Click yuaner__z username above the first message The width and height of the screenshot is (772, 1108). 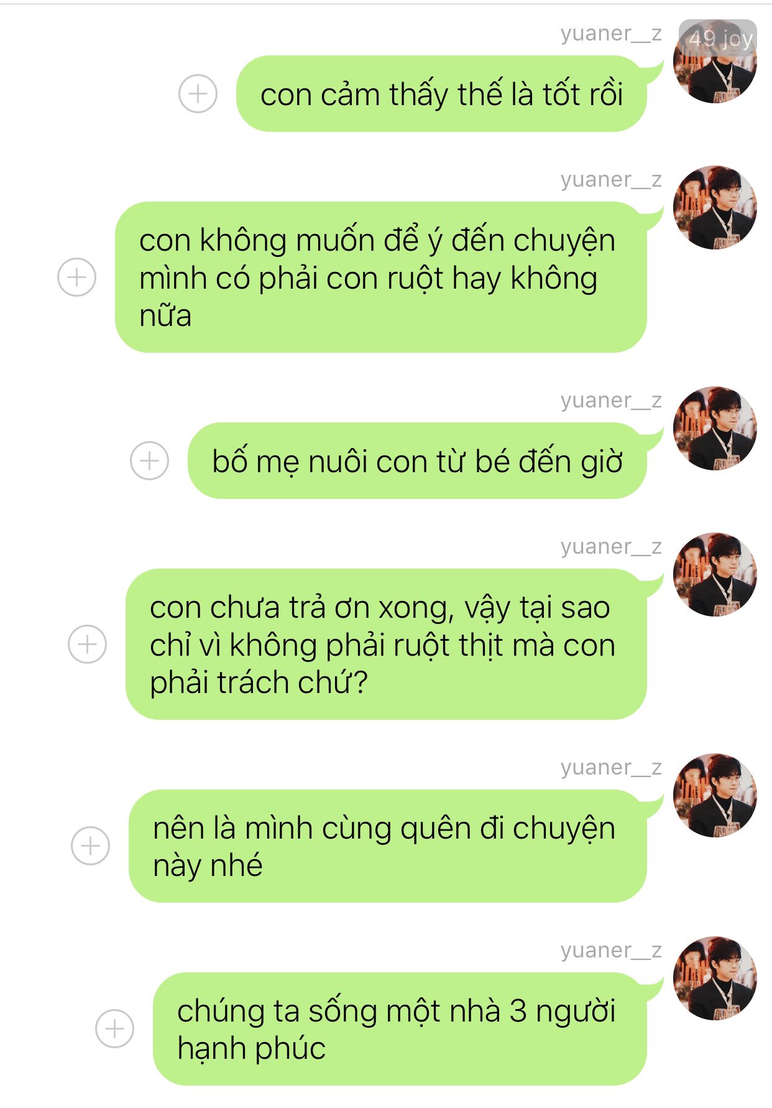(611, 34)
